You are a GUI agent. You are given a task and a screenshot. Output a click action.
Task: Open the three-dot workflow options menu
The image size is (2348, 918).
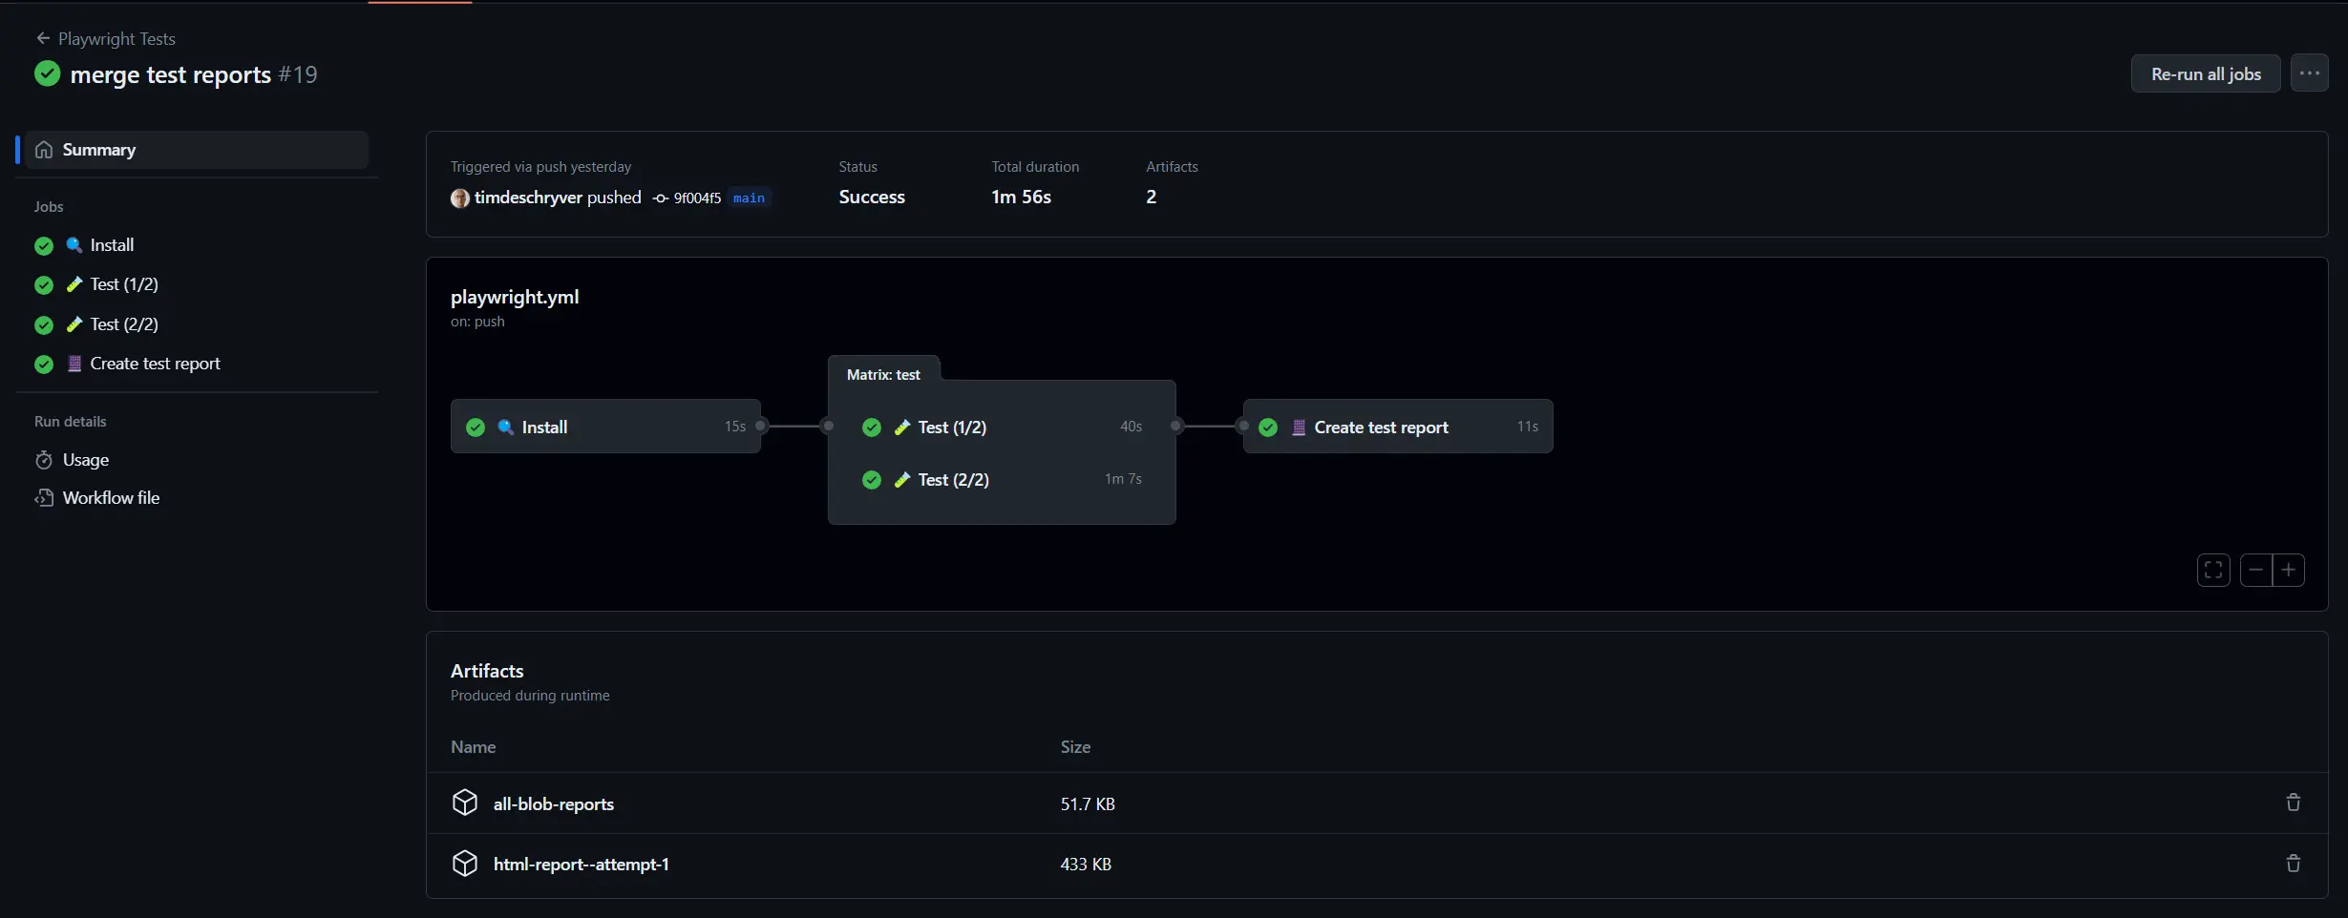point(2310,73)
